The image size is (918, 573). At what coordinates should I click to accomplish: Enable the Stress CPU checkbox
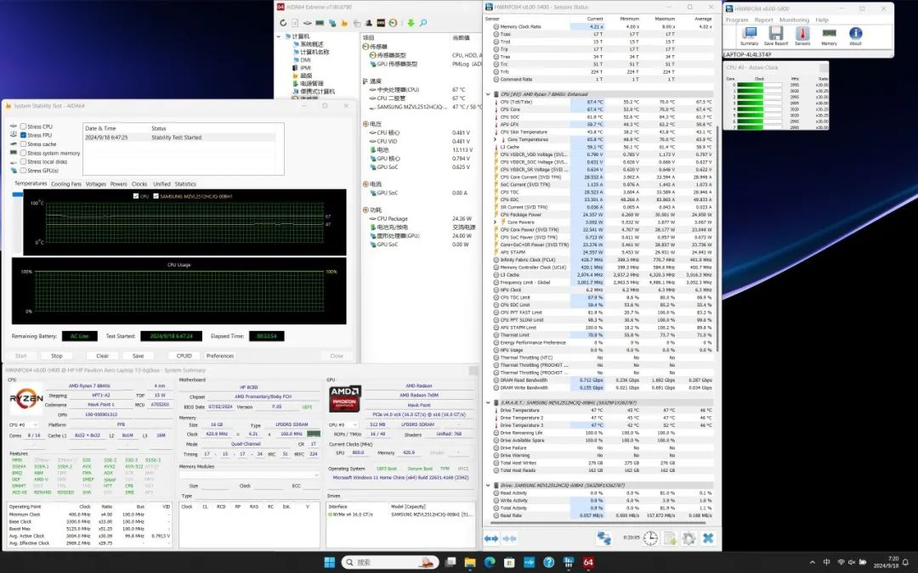coord(23,126)
